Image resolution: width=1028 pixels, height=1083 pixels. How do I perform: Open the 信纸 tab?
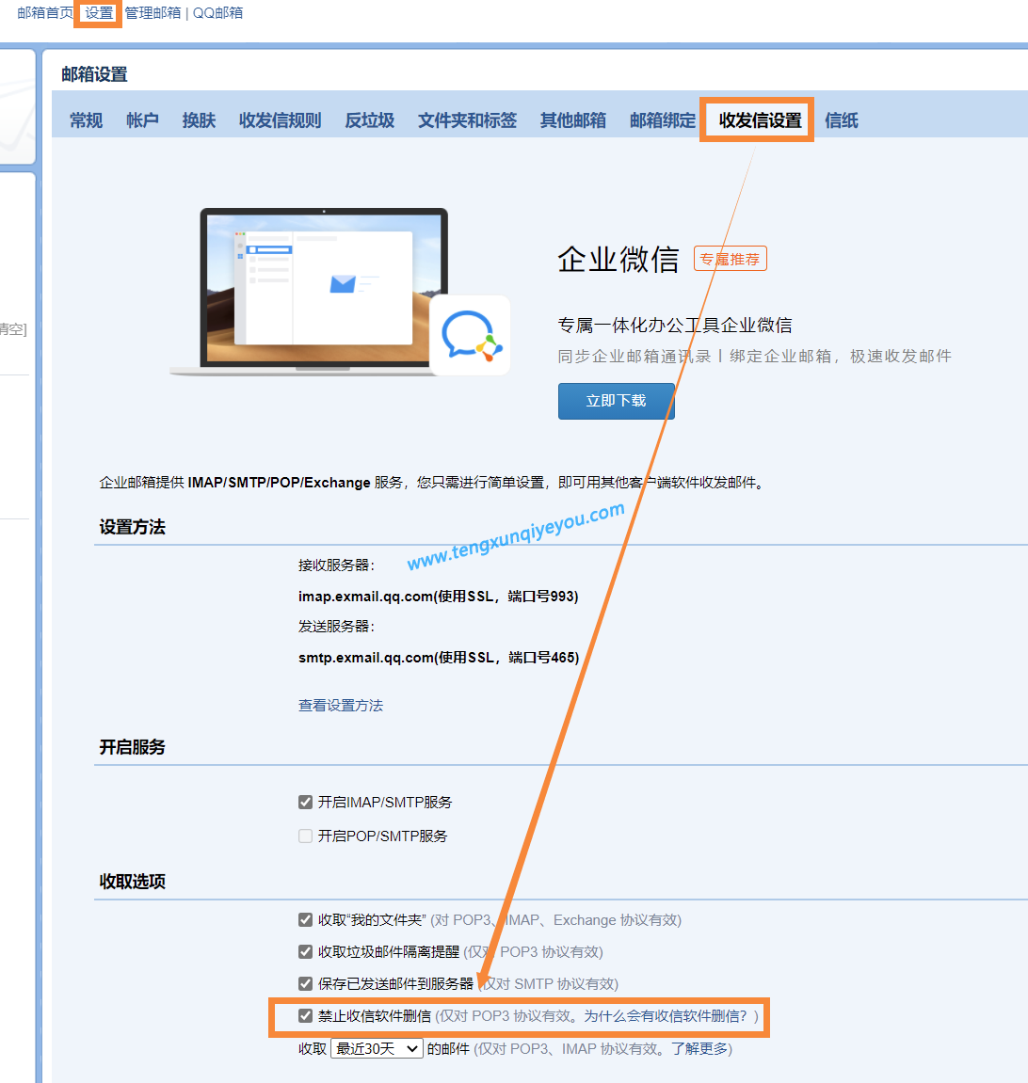click(x=842, y=120)
